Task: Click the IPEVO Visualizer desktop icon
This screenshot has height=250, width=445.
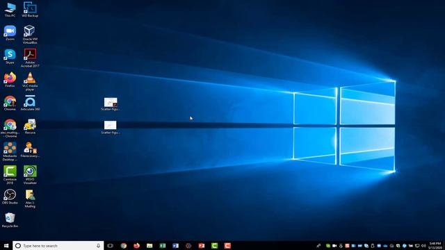Action: (30, 174)
